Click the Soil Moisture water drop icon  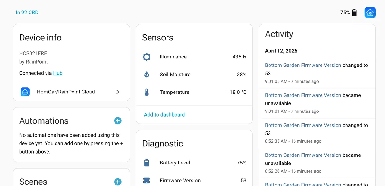[147, 75]
